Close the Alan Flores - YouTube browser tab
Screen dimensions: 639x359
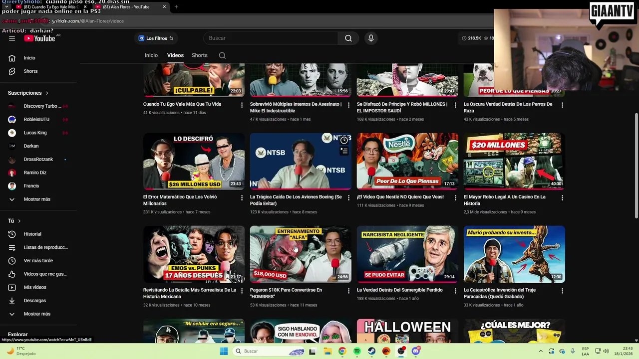pos(165,7)
